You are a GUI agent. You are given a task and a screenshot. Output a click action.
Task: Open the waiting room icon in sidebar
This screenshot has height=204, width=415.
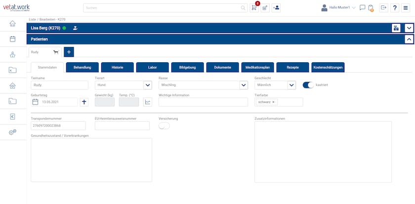(x=12, y=54)
